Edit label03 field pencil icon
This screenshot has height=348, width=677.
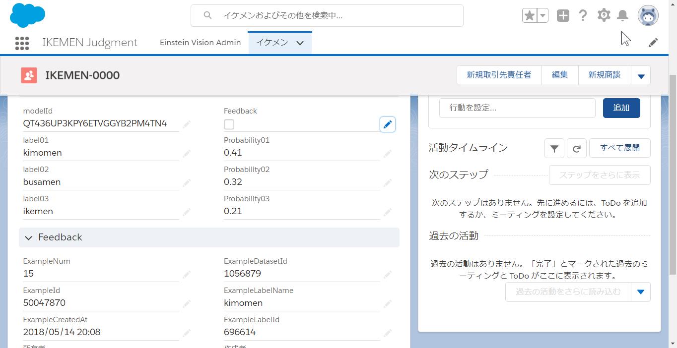click(186, 212)
